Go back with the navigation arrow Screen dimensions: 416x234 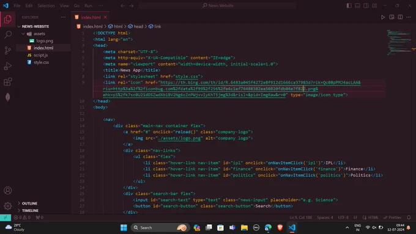[x=122, y=5]
